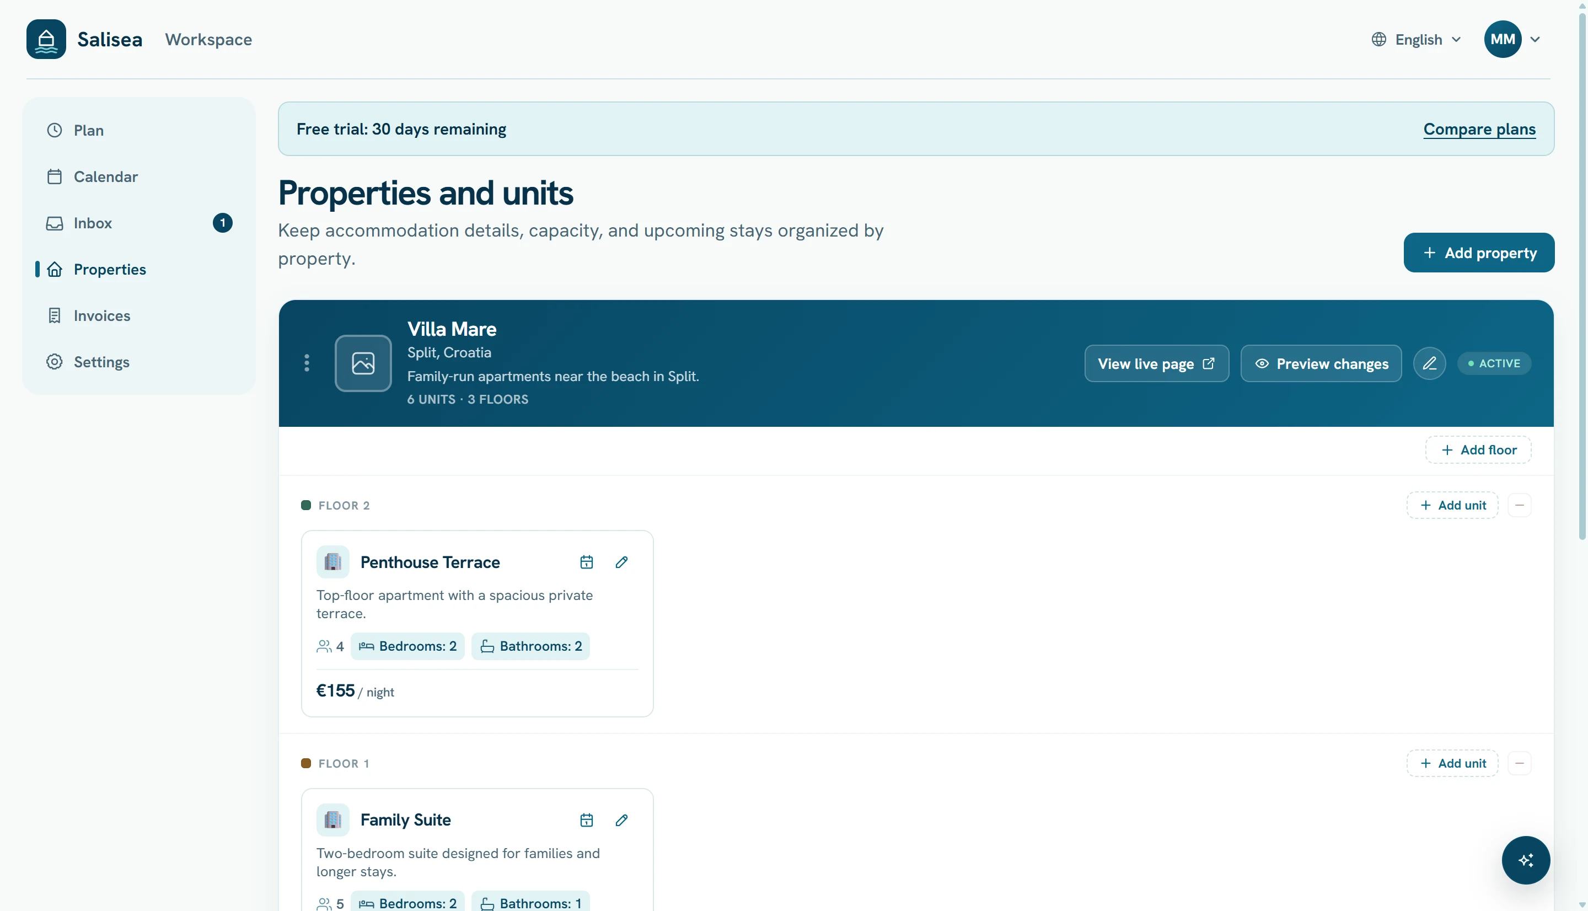Click the Villa Mare property title
This screenshot has height=911, width=1588.
tap(452, 329)
